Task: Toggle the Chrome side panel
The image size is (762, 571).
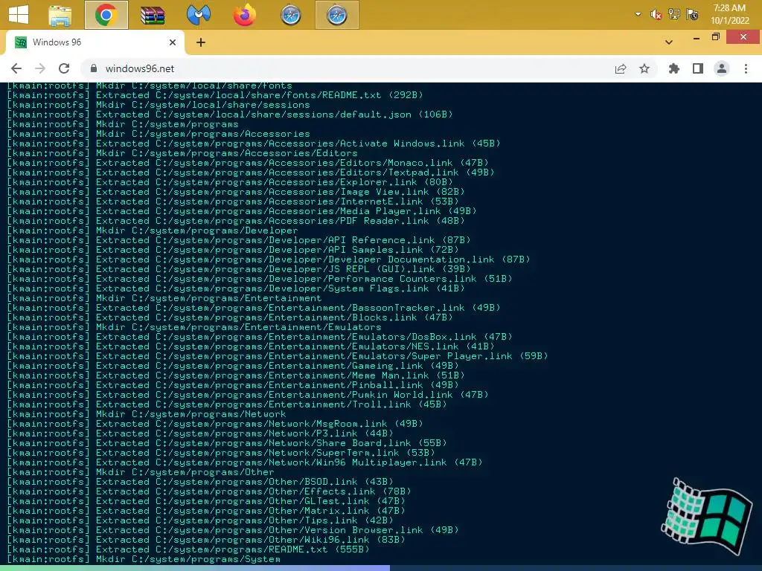Action: point(698,68)
